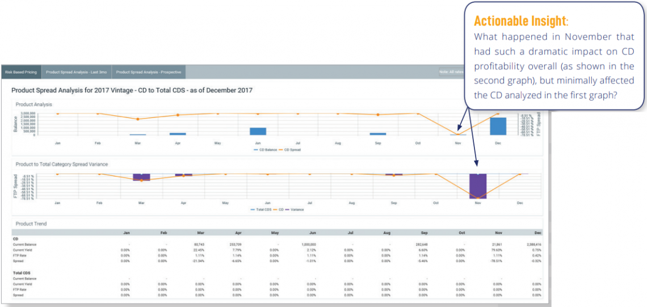Click the 7.79% yield cell

tap(238, 250)
